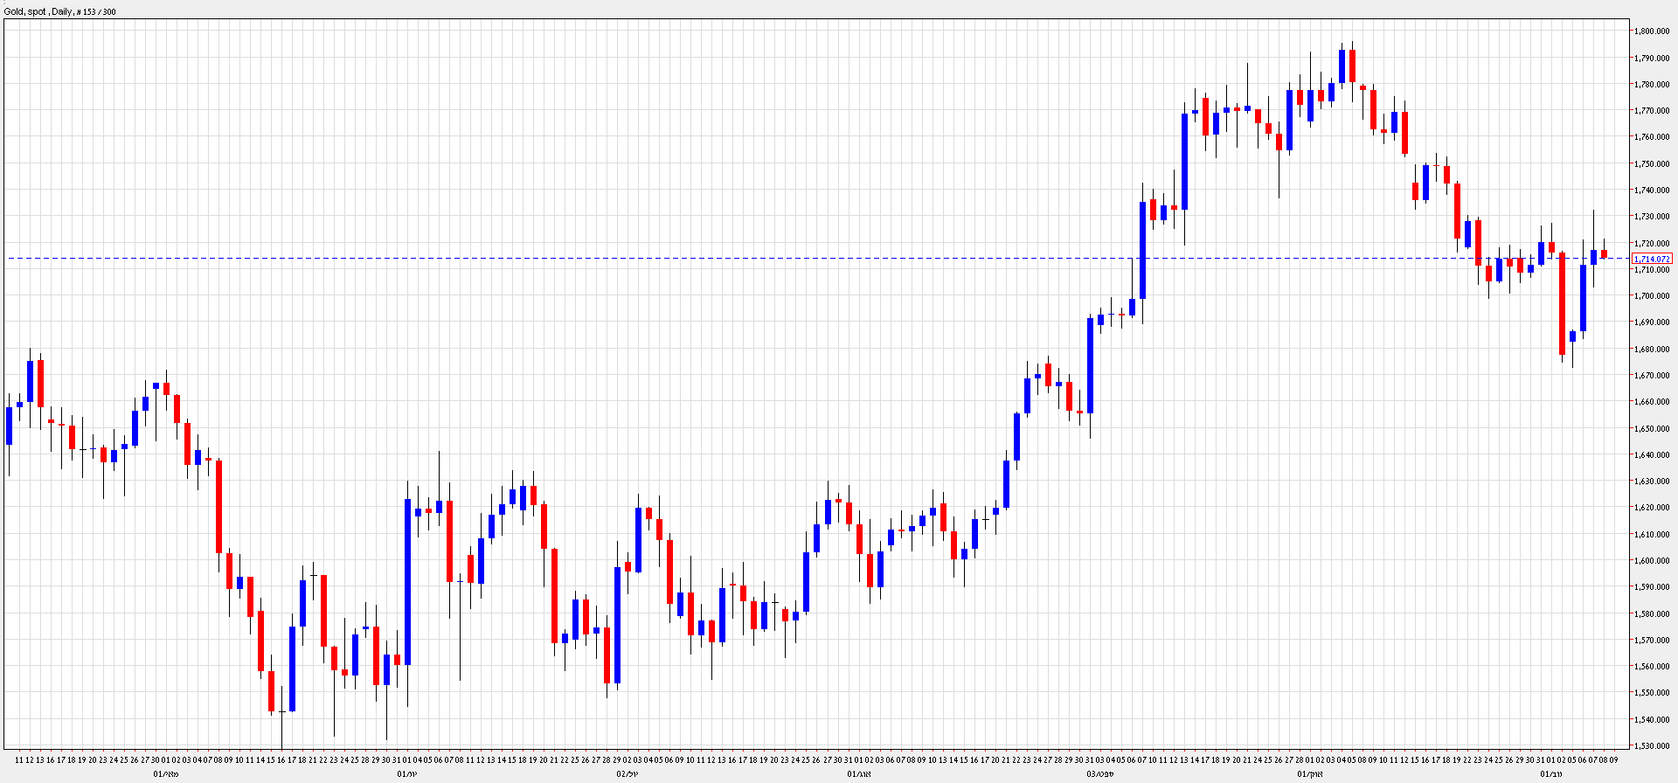Select the current price label 1,714.072
Image resolution: width=1678 pixels, height=783 pixels.
point(1652,259)
